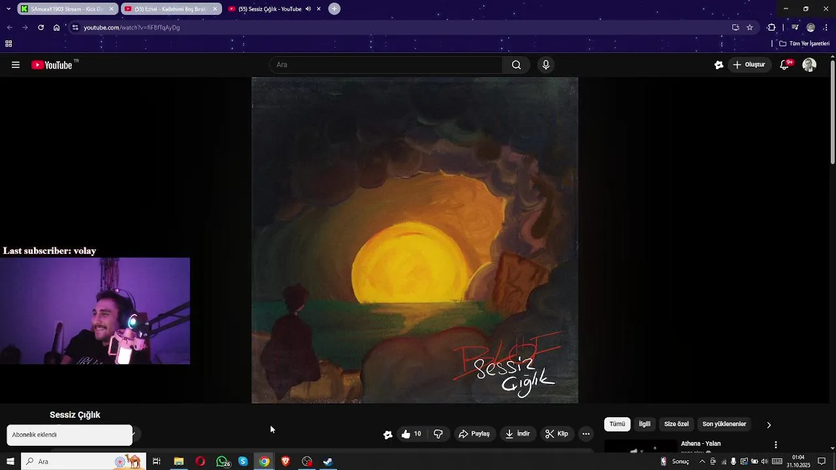Click the Klip clip button
836x470 pixels.
(x=557, y=434)
